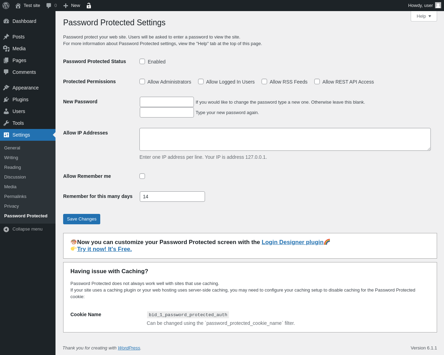444x355 pixels.
Task: Click the Plugins plug icon
Action: pos(6,99)
